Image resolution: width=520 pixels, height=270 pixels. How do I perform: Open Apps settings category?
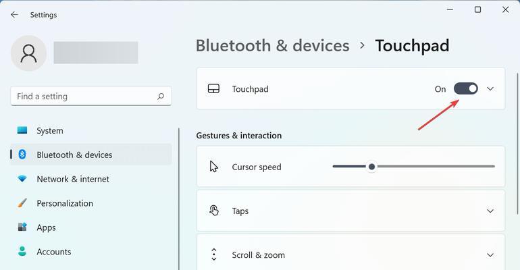pos(91,227)
